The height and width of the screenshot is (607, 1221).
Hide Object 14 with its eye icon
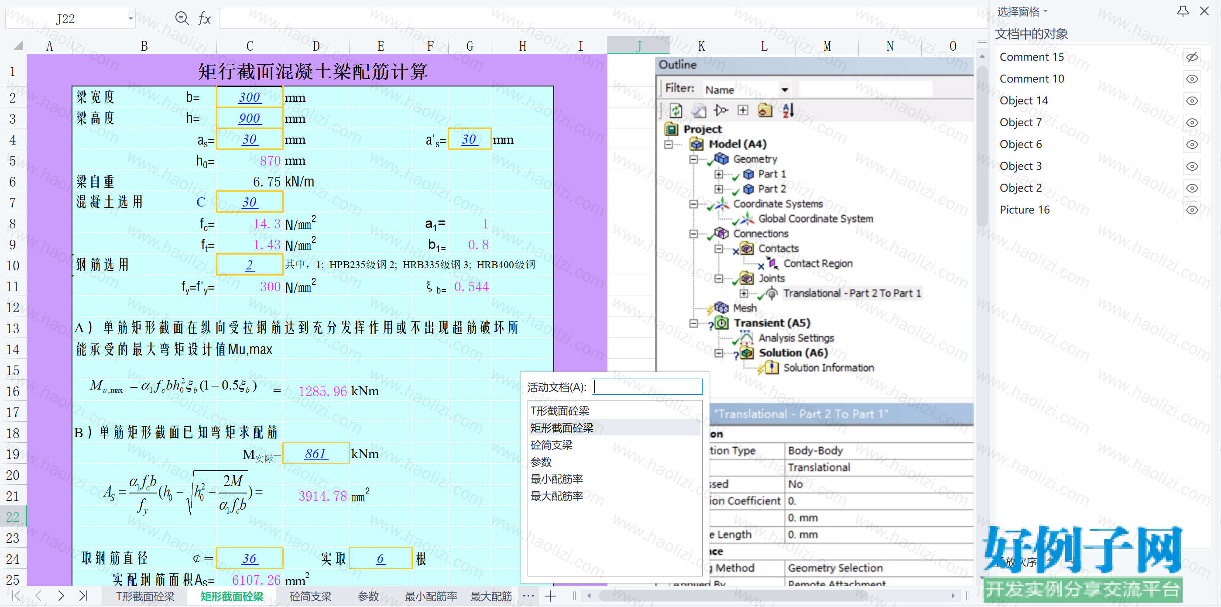(x=1192, y=100)
